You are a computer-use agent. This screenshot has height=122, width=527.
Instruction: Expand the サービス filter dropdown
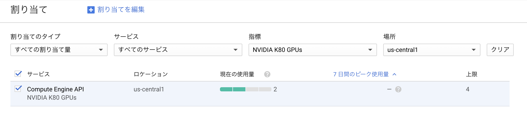[178, 50]
